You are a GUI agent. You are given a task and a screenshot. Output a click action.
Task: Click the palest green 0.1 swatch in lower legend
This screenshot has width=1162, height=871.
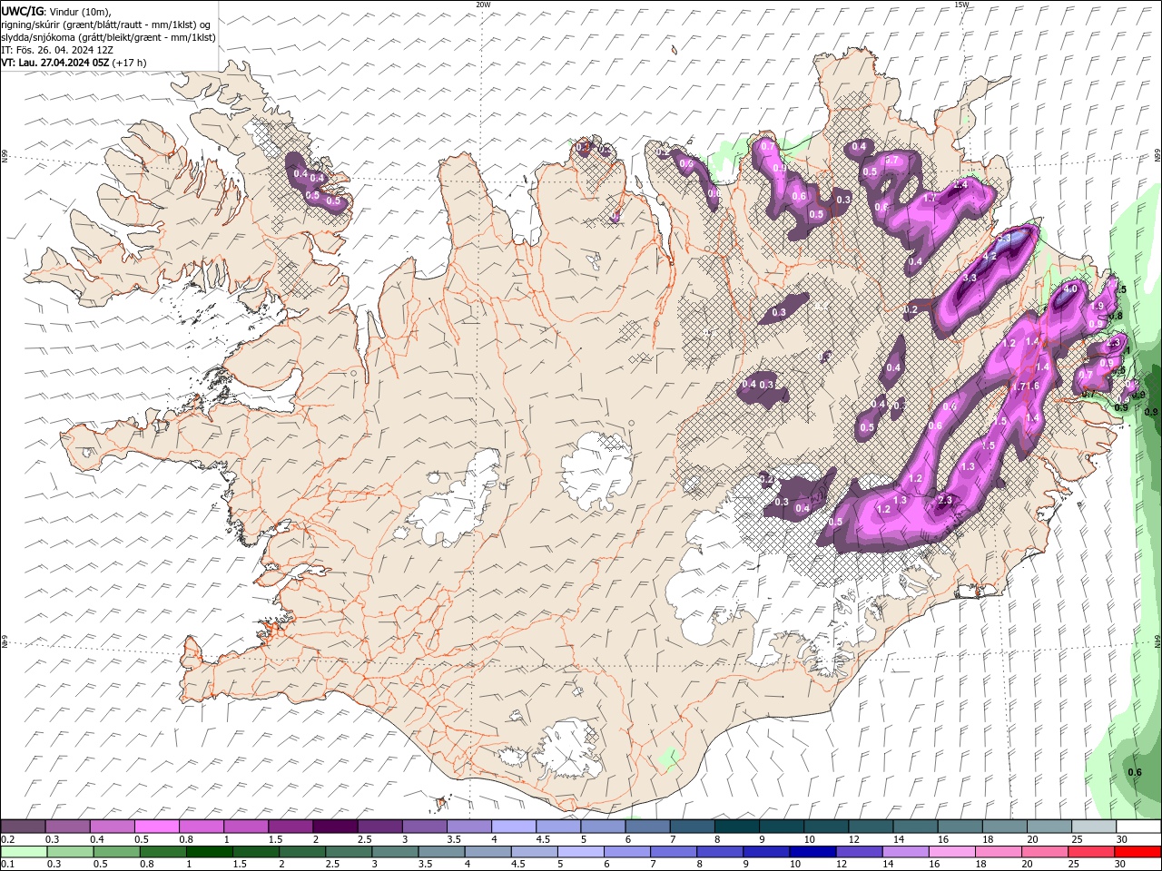24,852
